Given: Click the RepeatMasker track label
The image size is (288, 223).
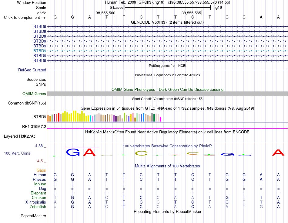Looking at the screenshot, I should pyautogui.click(x=33, y=216).
